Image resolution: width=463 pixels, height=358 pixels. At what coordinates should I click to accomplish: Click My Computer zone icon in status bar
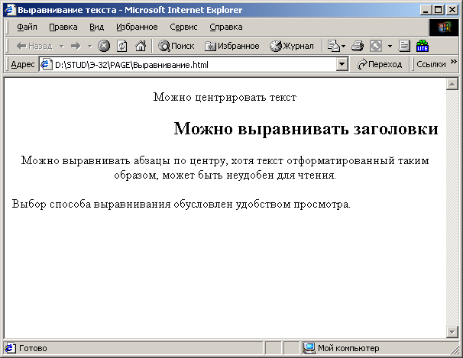point(309,348)
